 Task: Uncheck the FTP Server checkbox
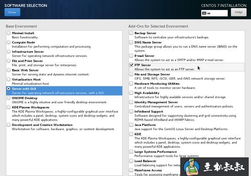coord(131,65)
